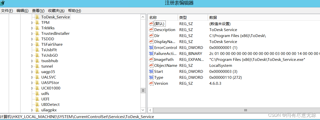Click the string icon beside Version value

[x=151, y=83]
